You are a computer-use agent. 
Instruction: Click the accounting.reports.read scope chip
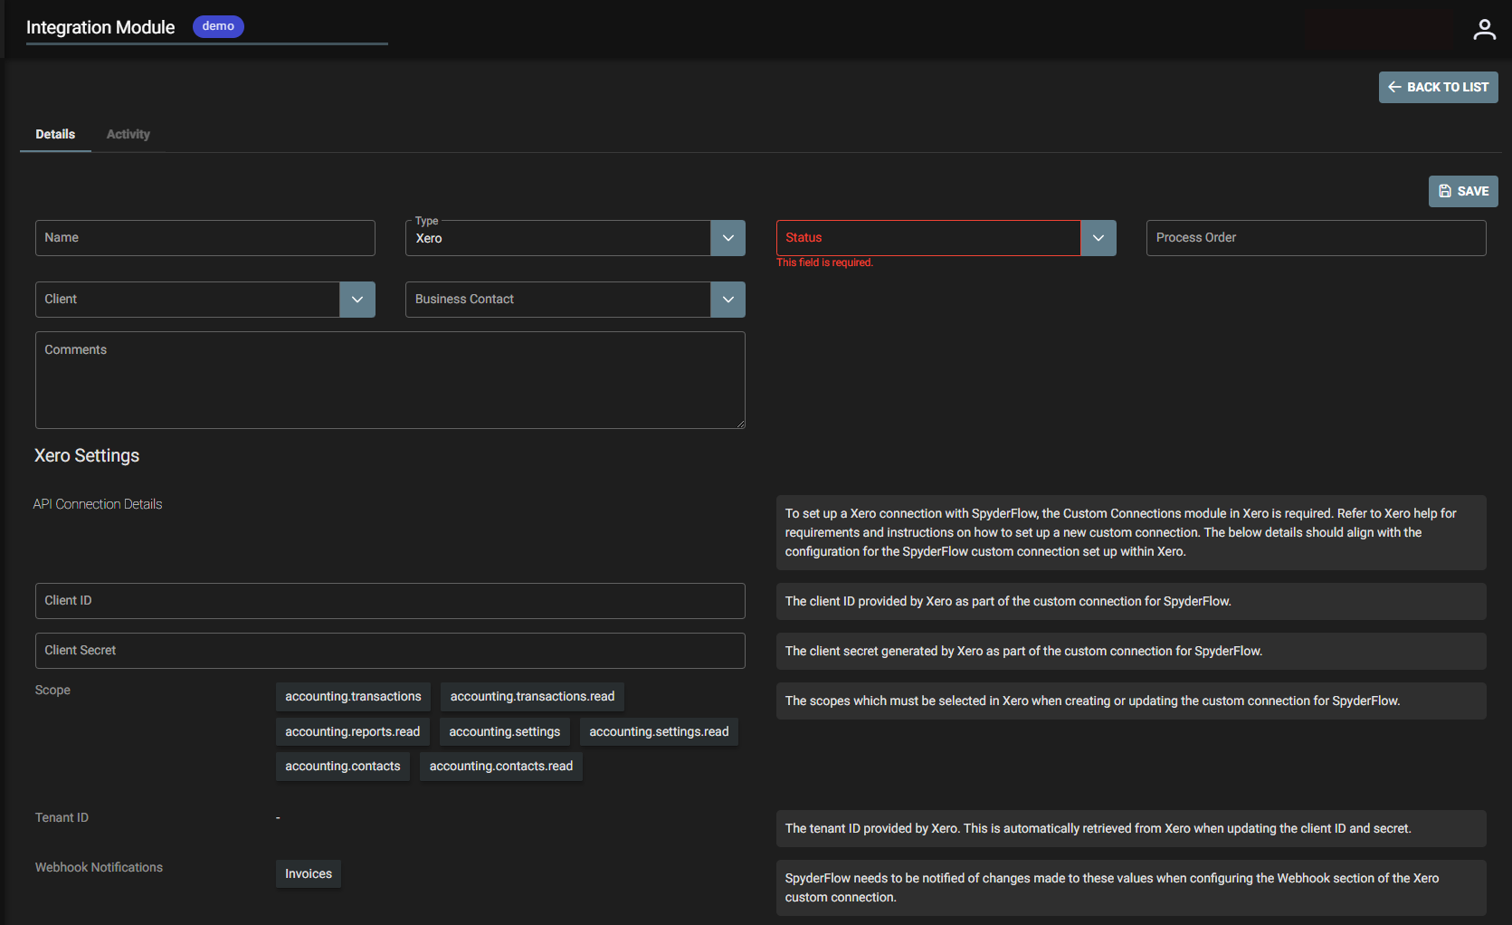pyautogui.click(x=352, y=732)
